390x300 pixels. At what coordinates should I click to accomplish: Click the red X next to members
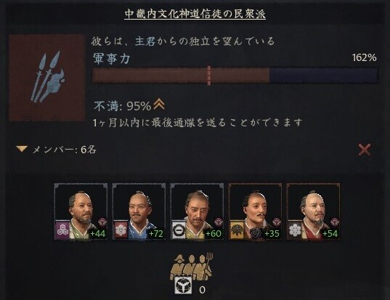[365, 150]
